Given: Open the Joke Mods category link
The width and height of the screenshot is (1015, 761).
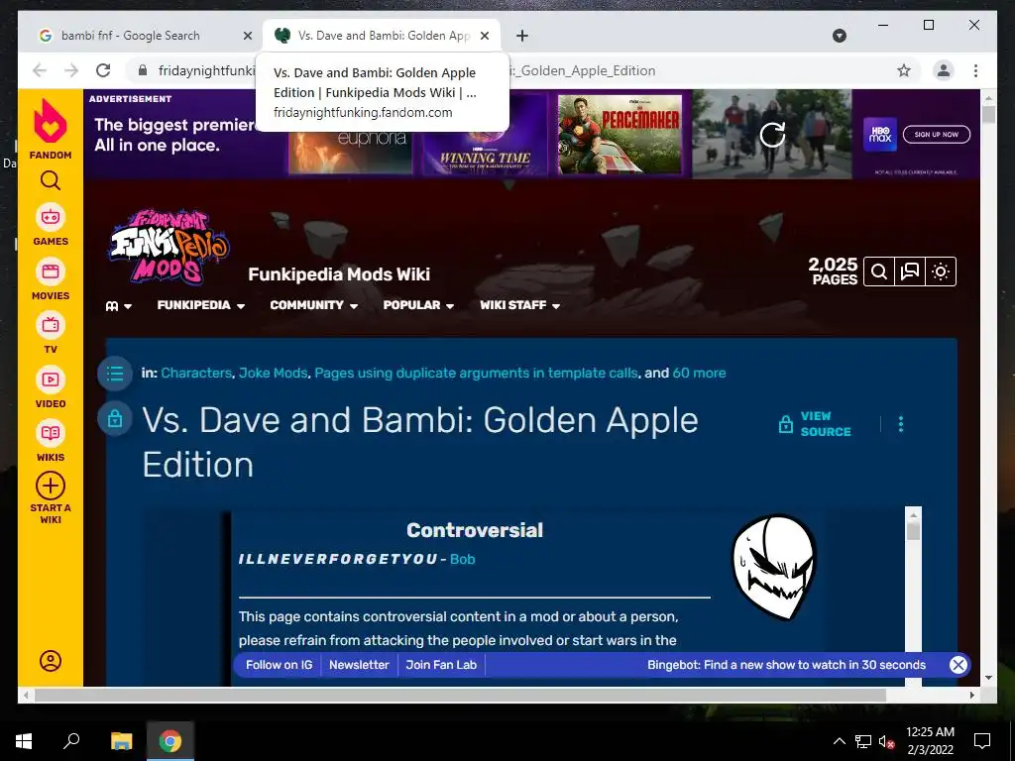Looking at the screenshot, I should tap(274, 373).
